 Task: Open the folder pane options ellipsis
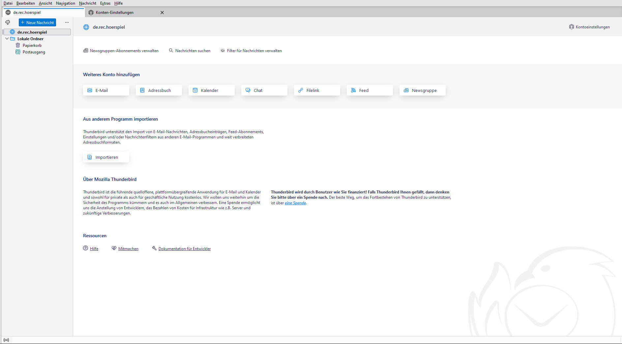(x=67, y=22)
